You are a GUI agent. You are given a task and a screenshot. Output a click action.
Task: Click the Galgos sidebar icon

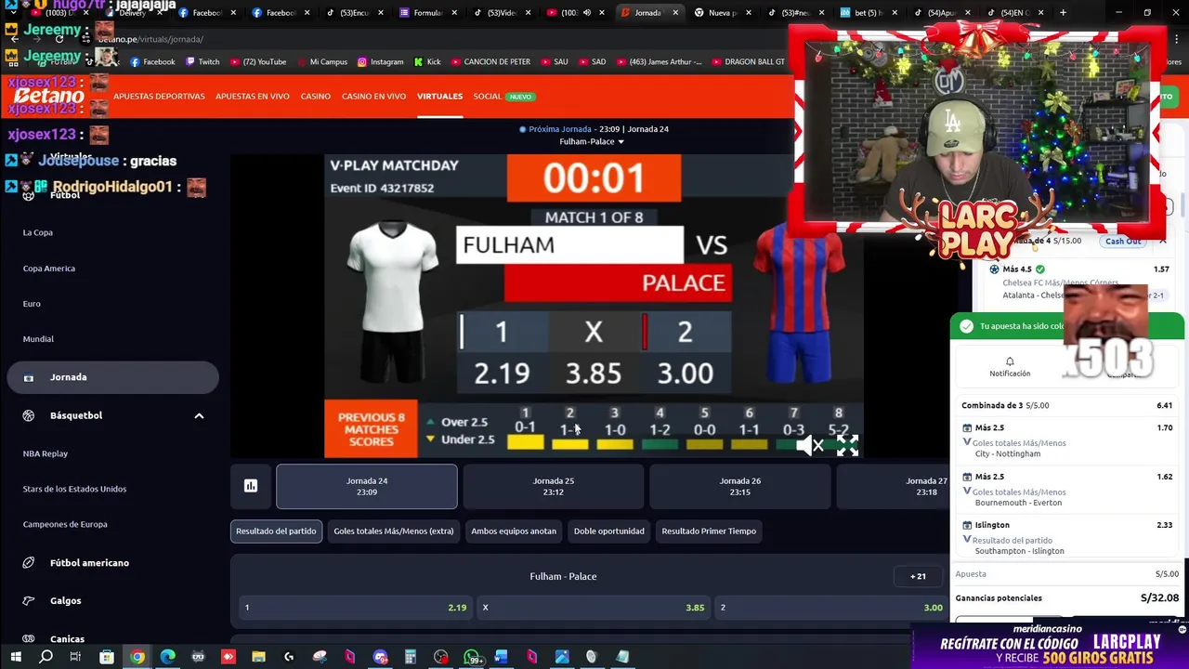[x=29, y=601]
